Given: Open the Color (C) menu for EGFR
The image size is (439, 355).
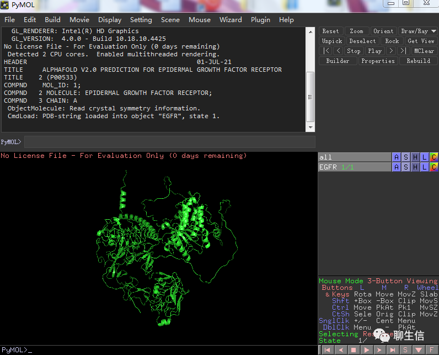Looking at the screenshot, I should point(433,167).
